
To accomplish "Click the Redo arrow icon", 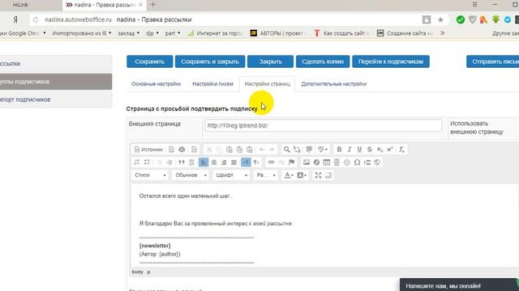I will tap(272, 150).
